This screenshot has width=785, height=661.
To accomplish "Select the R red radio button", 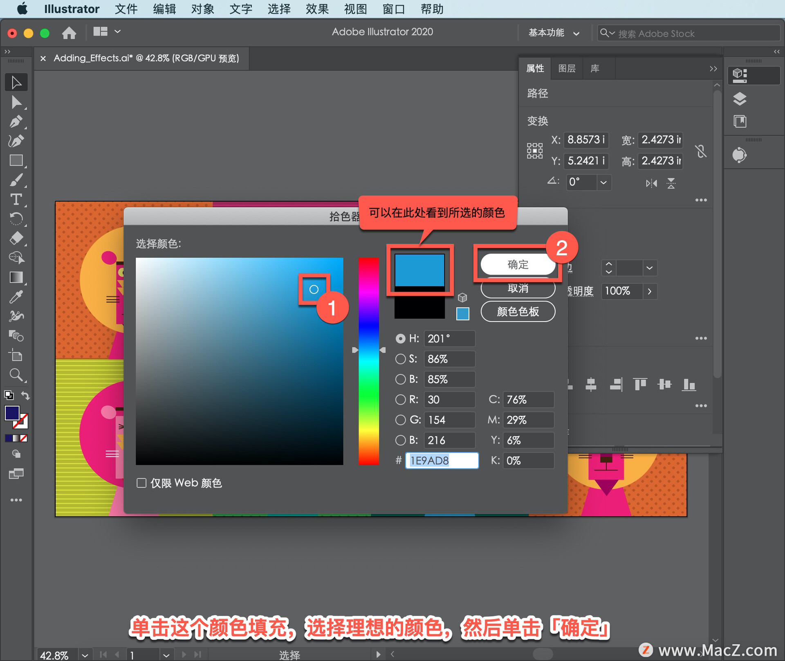I will pos(400,400).
